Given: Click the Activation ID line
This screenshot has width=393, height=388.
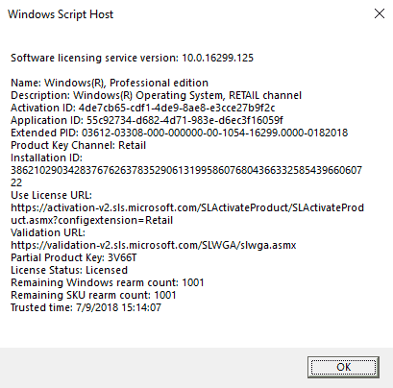Looking at the screenshot, I should tap(143, 108).
